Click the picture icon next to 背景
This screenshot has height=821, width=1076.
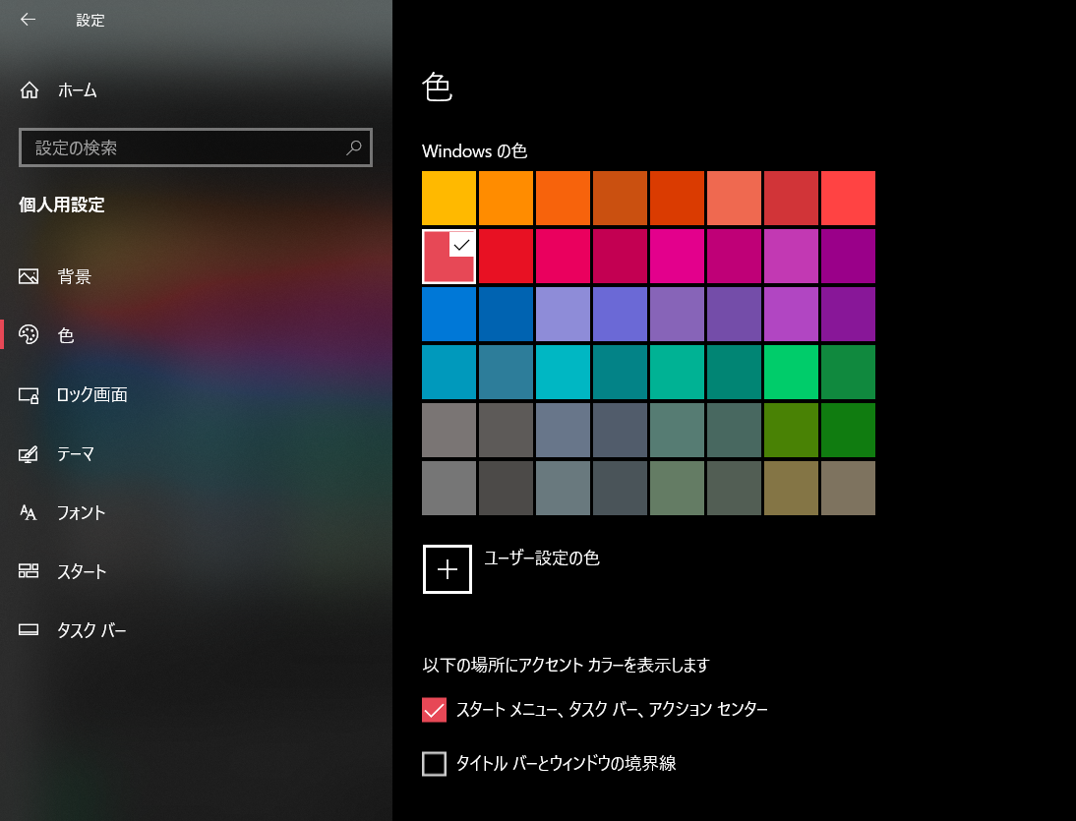pyautogui.click(x=29, y=276)
